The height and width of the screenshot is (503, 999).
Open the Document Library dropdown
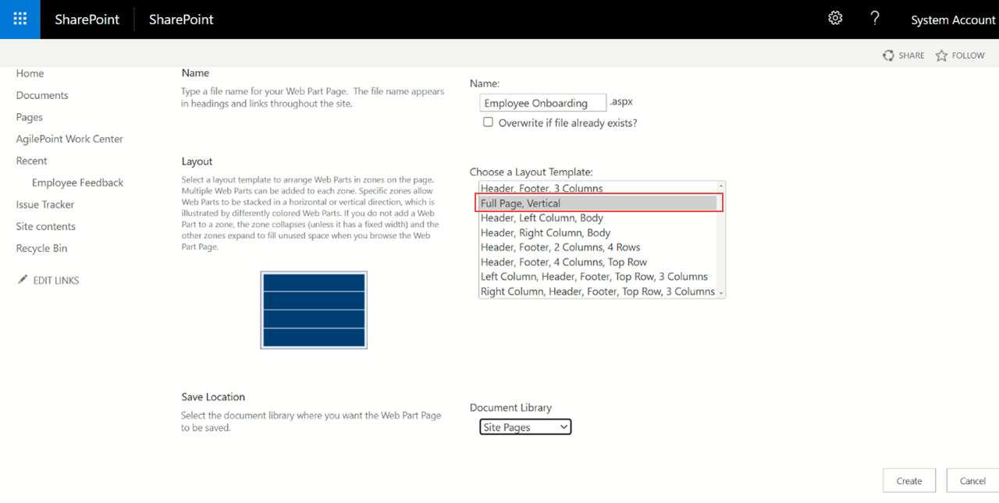525,427
